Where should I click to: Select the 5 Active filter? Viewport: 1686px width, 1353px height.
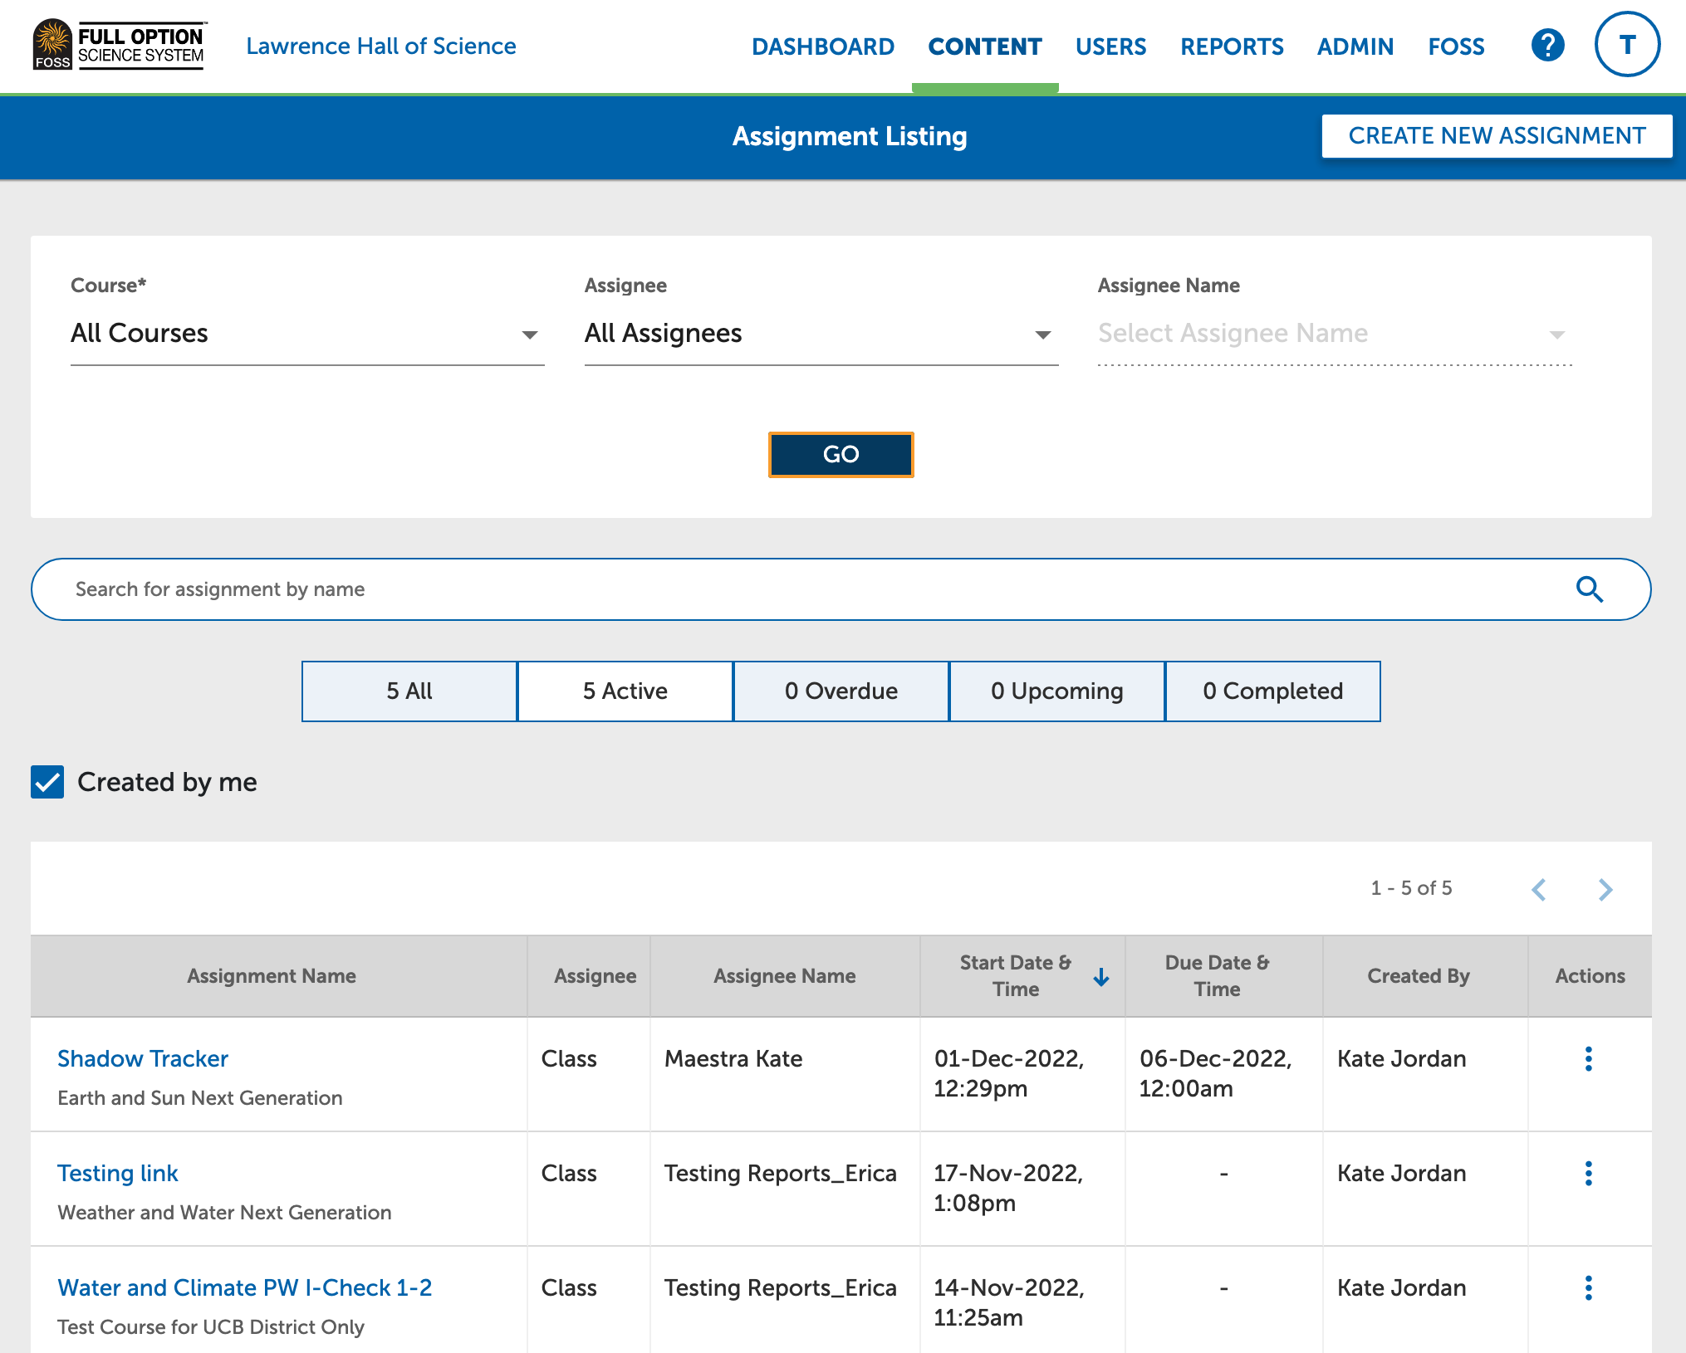click(625, 691)
